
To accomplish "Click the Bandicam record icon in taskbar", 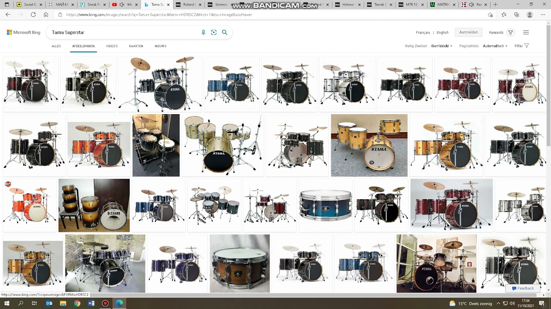I will (105, 303).
